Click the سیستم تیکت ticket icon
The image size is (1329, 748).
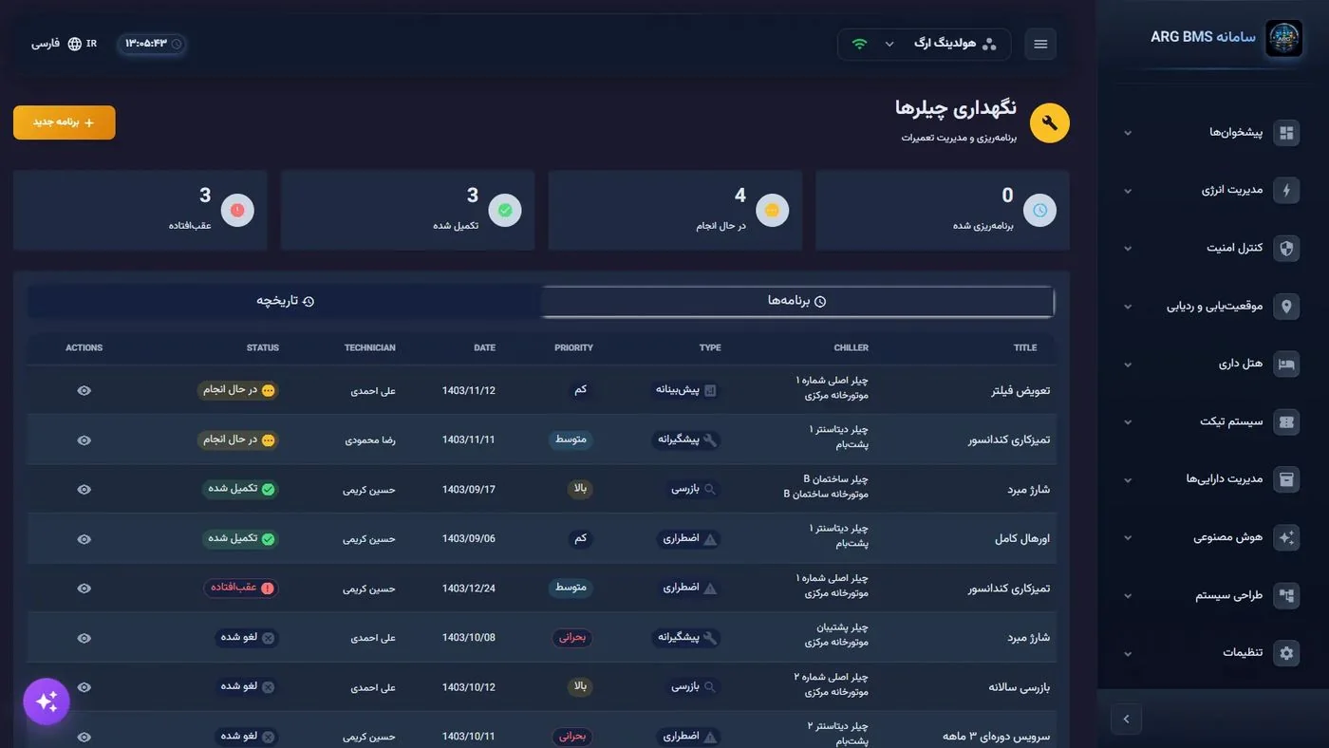click(x=1286, y=422)
